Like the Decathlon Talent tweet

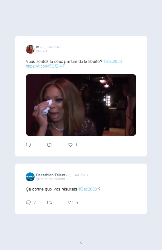pos(70,202)
